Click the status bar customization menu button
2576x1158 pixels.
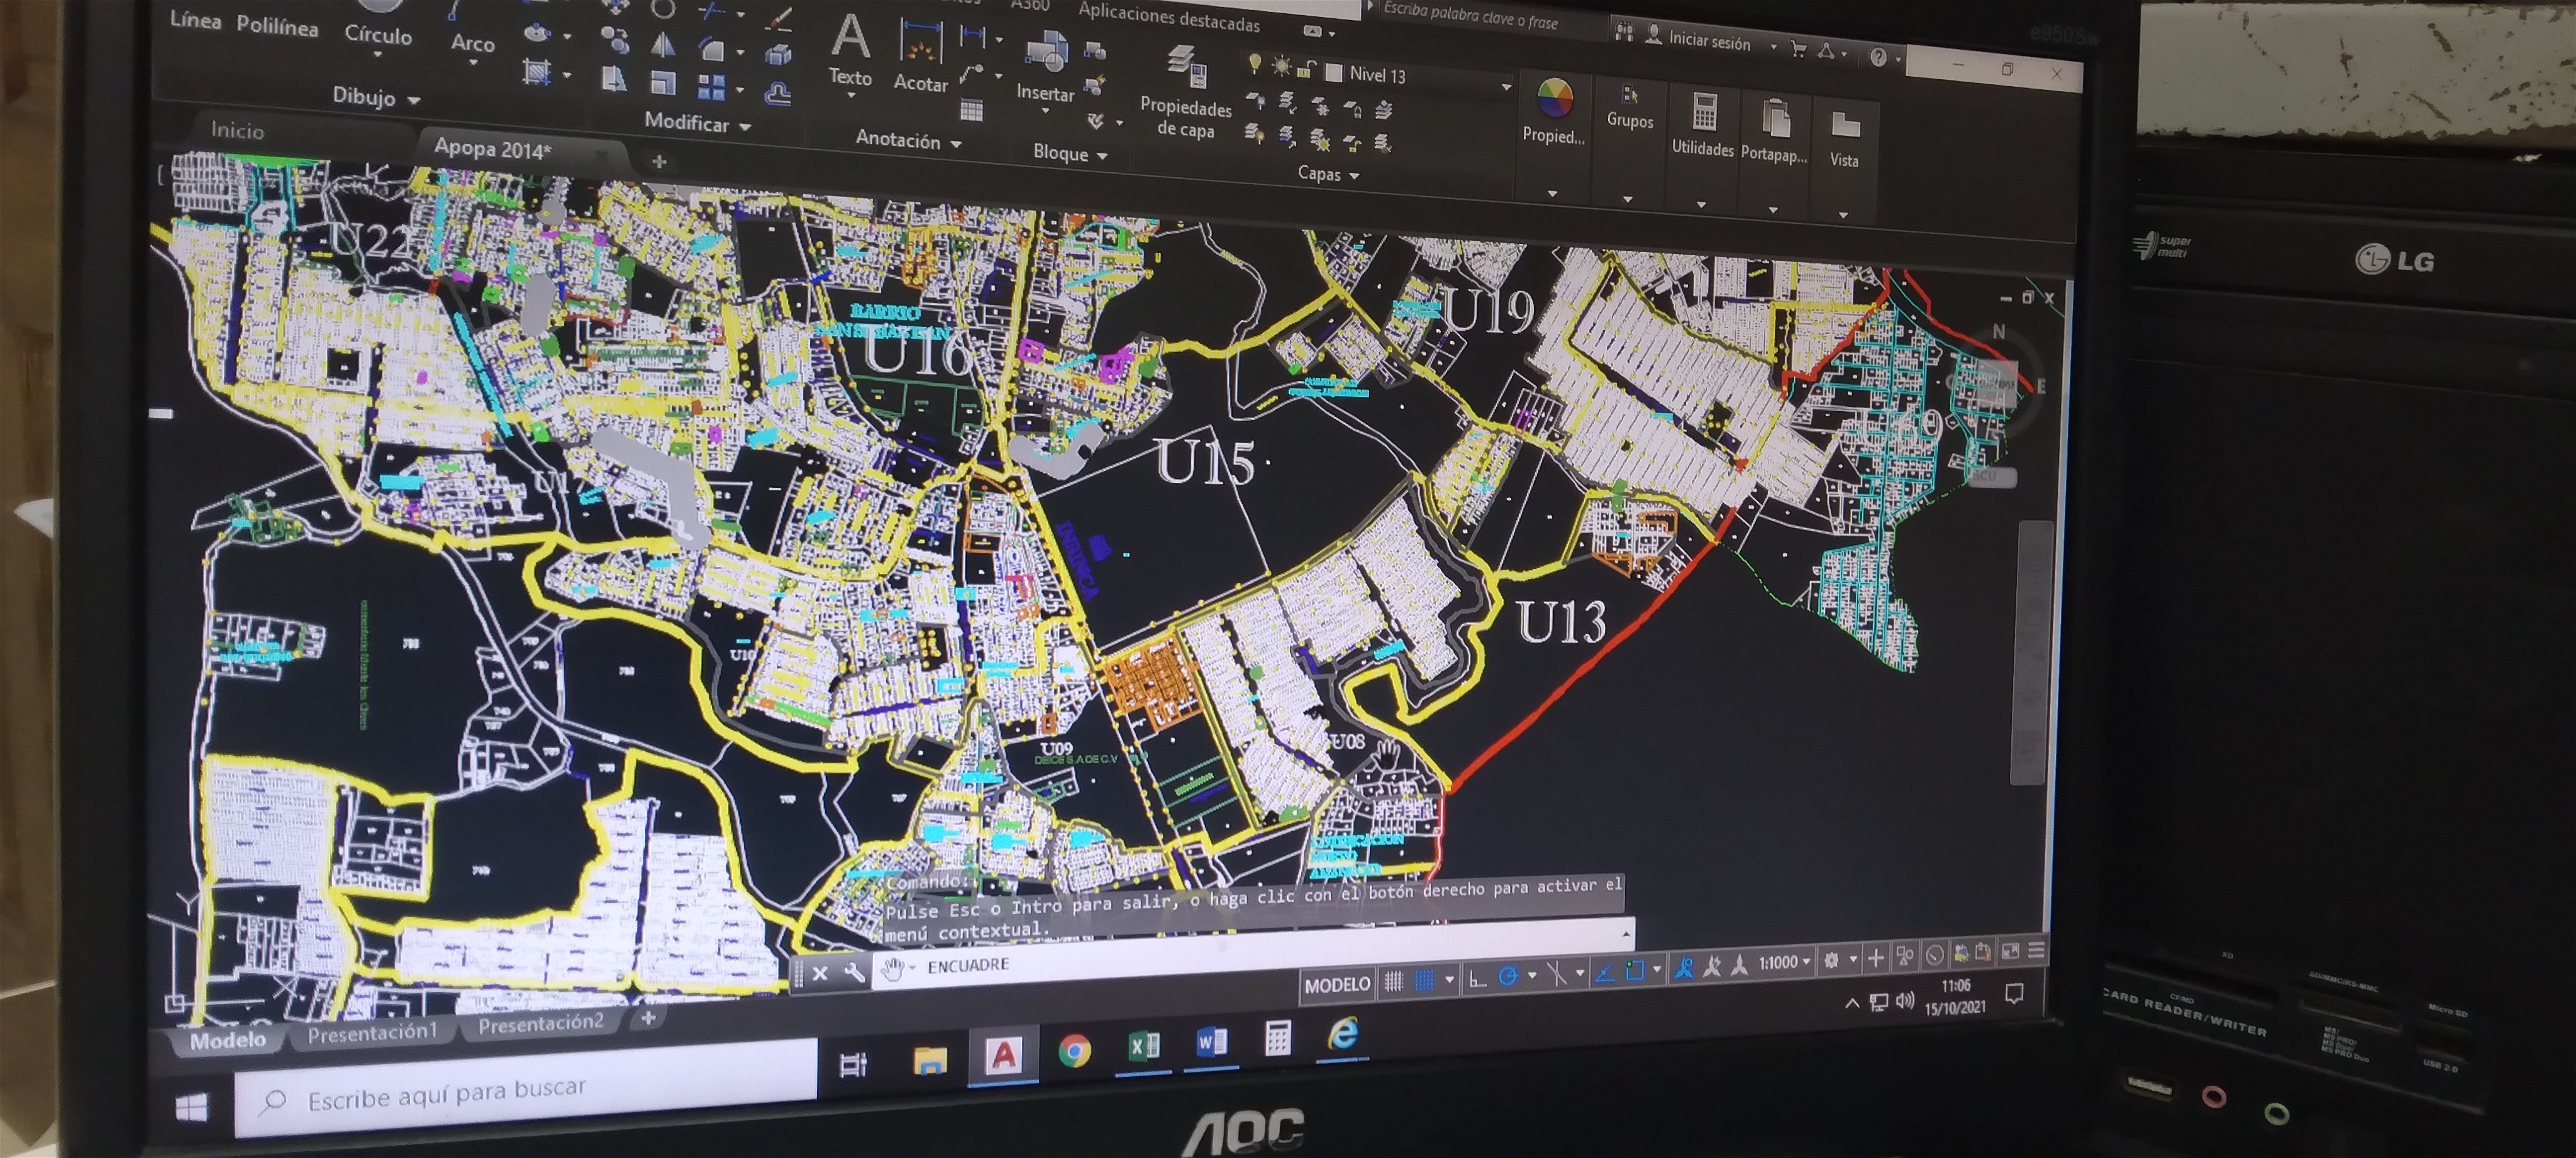tap(2035, 950)
